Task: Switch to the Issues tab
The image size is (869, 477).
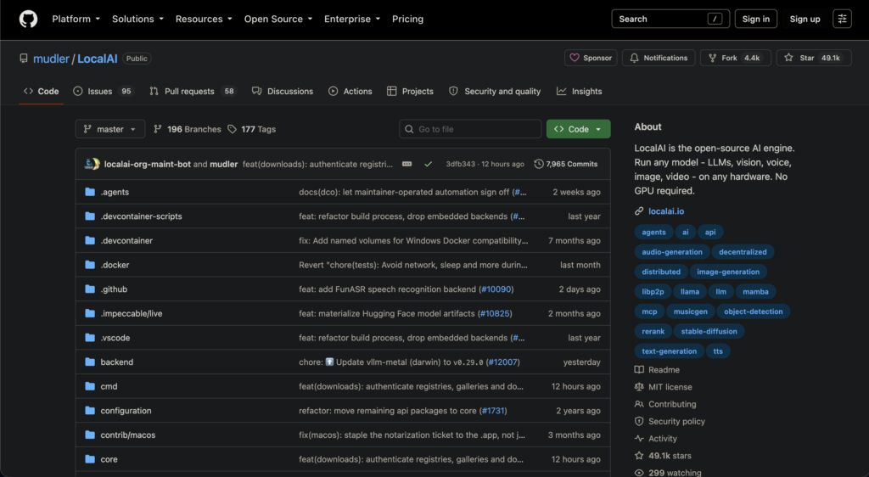Action: [103, 92]
